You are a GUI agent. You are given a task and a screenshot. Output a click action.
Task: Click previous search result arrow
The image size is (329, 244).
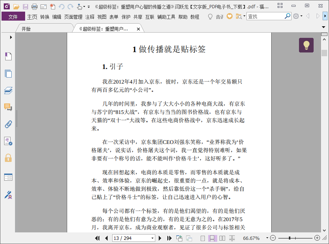tap(308, 16)
